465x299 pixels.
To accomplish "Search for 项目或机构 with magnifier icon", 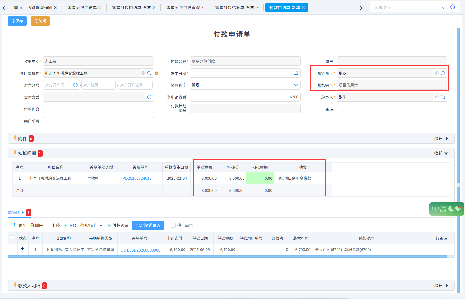I will [x=149, y=73].
